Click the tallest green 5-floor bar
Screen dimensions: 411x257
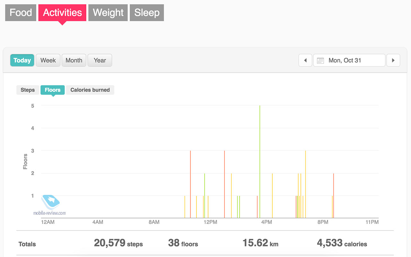point(260,162)
